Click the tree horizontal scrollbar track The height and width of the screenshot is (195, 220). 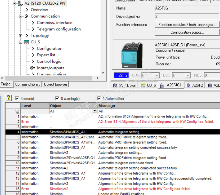pyautogui.click(x=48, y=78)
